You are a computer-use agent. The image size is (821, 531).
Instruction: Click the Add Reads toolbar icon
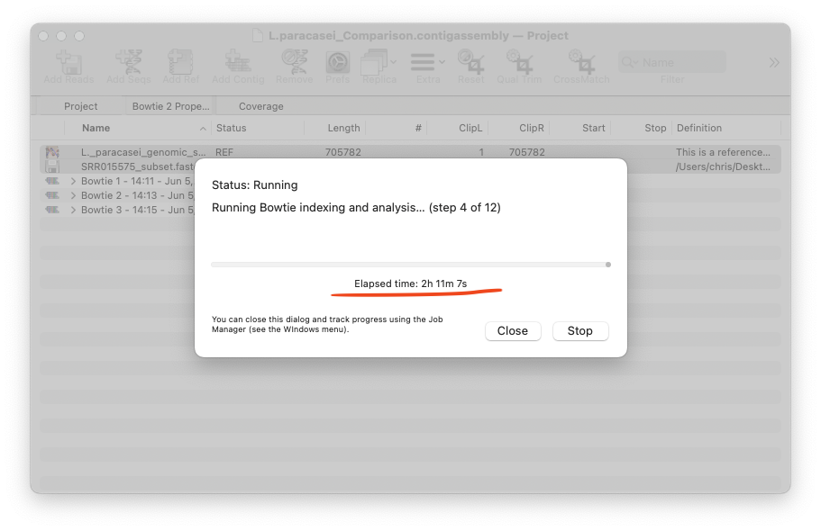[x=68, y=63]
